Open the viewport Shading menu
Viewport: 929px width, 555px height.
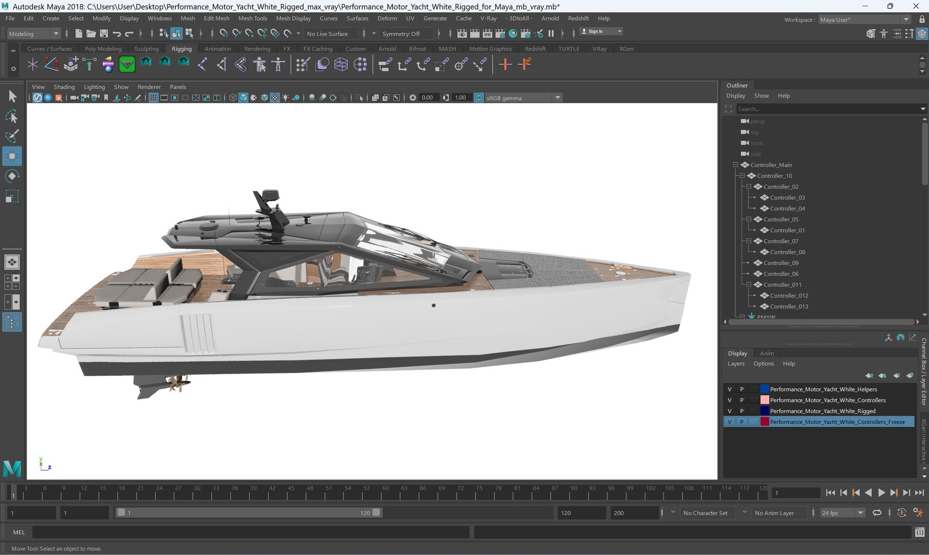click(64, 87)
